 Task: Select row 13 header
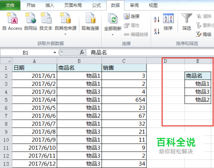click(x=6, y=164)
